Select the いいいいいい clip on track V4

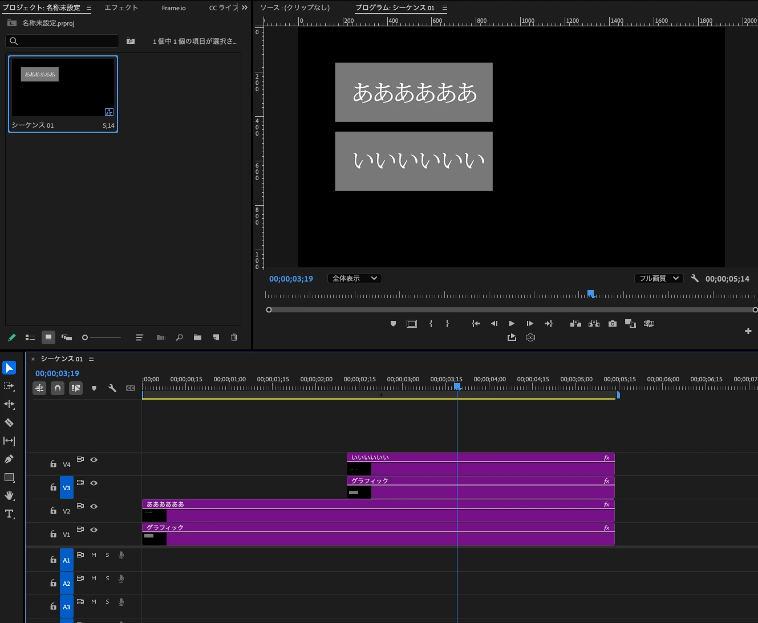pos(481,464)
